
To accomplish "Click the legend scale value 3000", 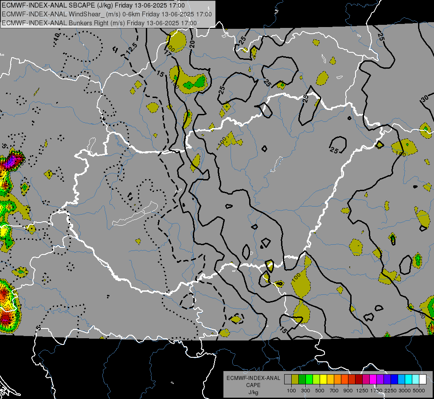I will coord(404,391).
